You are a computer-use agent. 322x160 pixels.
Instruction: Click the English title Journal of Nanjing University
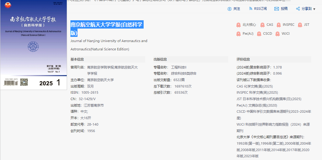click(109, 45)
